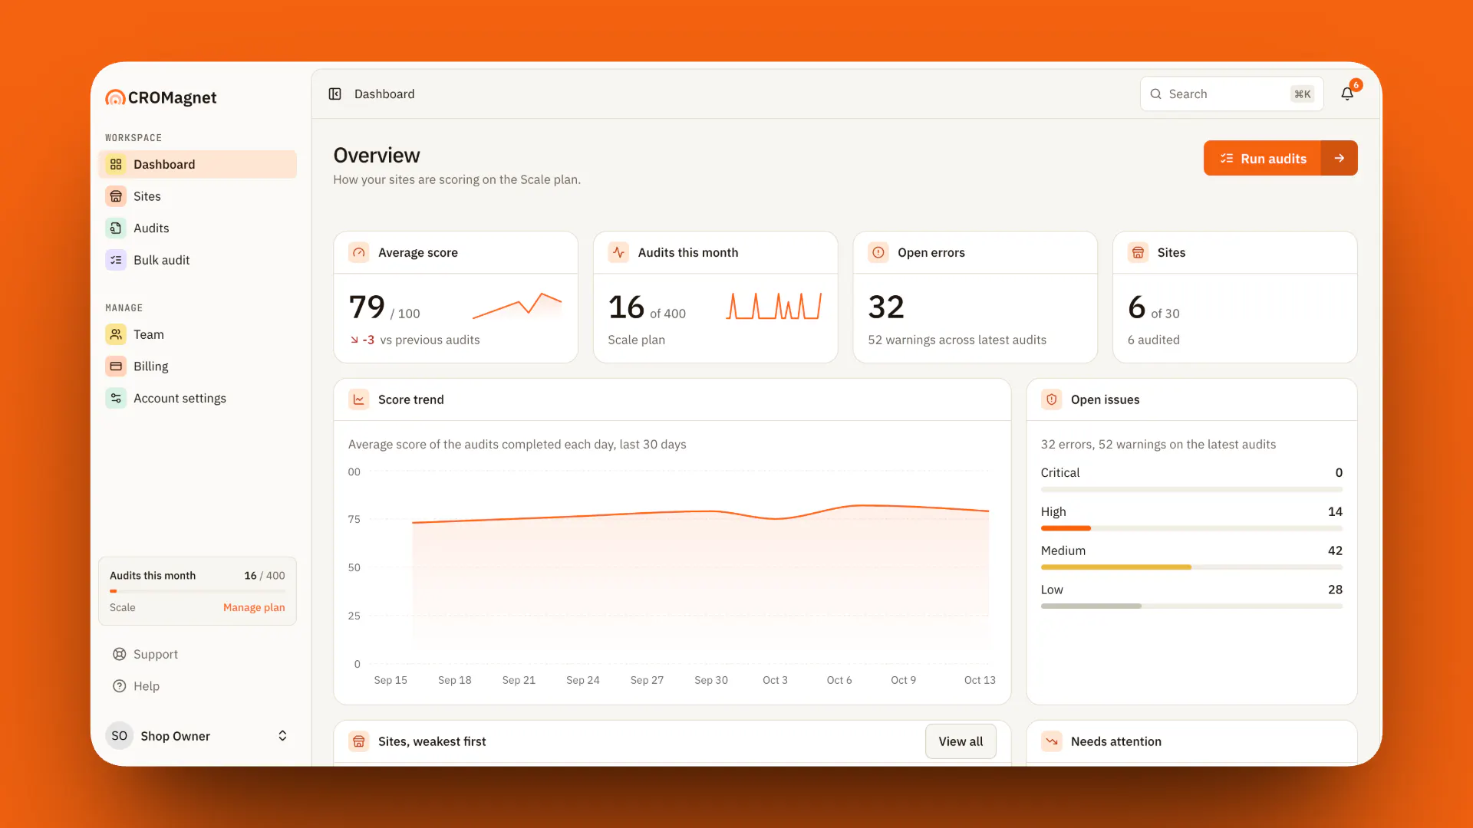Click the '6 audited' text
This screenshot has height=828, width=1473.
point(1153,340)
